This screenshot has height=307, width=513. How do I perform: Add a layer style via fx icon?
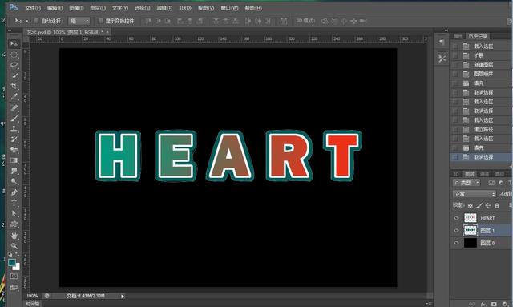(483, 304)
